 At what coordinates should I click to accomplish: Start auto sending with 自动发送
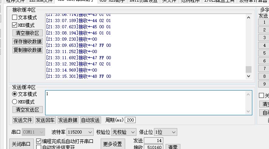[91, 120]
